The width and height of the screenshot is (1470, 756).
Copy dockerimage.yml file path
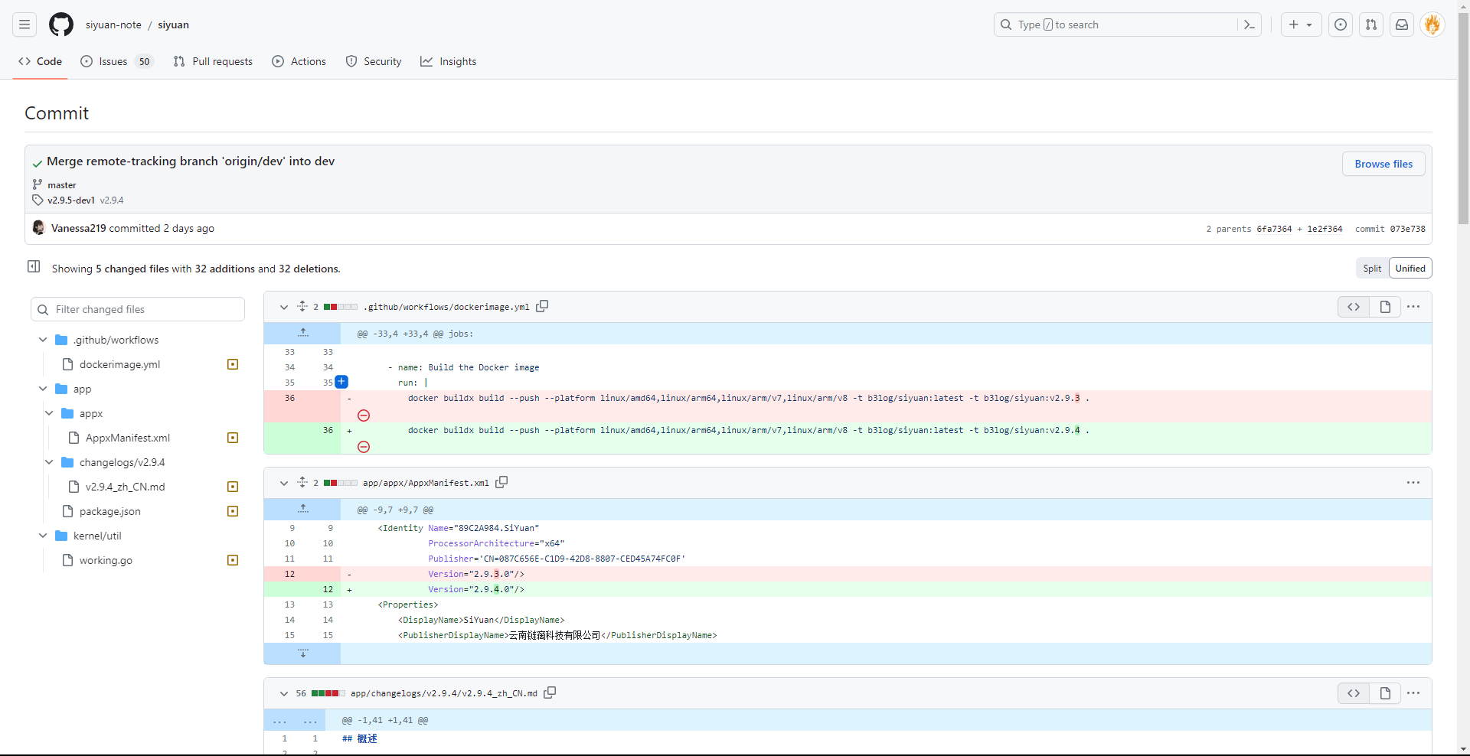(x=542, y=306)
